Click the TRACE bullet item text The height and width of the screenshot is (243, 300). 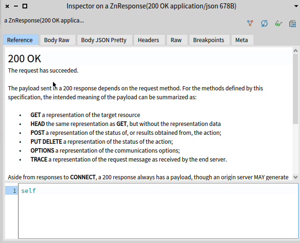coord(128,159)
